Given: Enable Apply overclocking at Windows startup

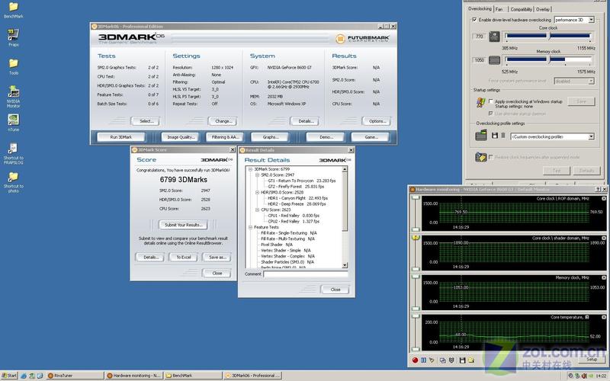Looking at the screenshot, I should point(490,101).
